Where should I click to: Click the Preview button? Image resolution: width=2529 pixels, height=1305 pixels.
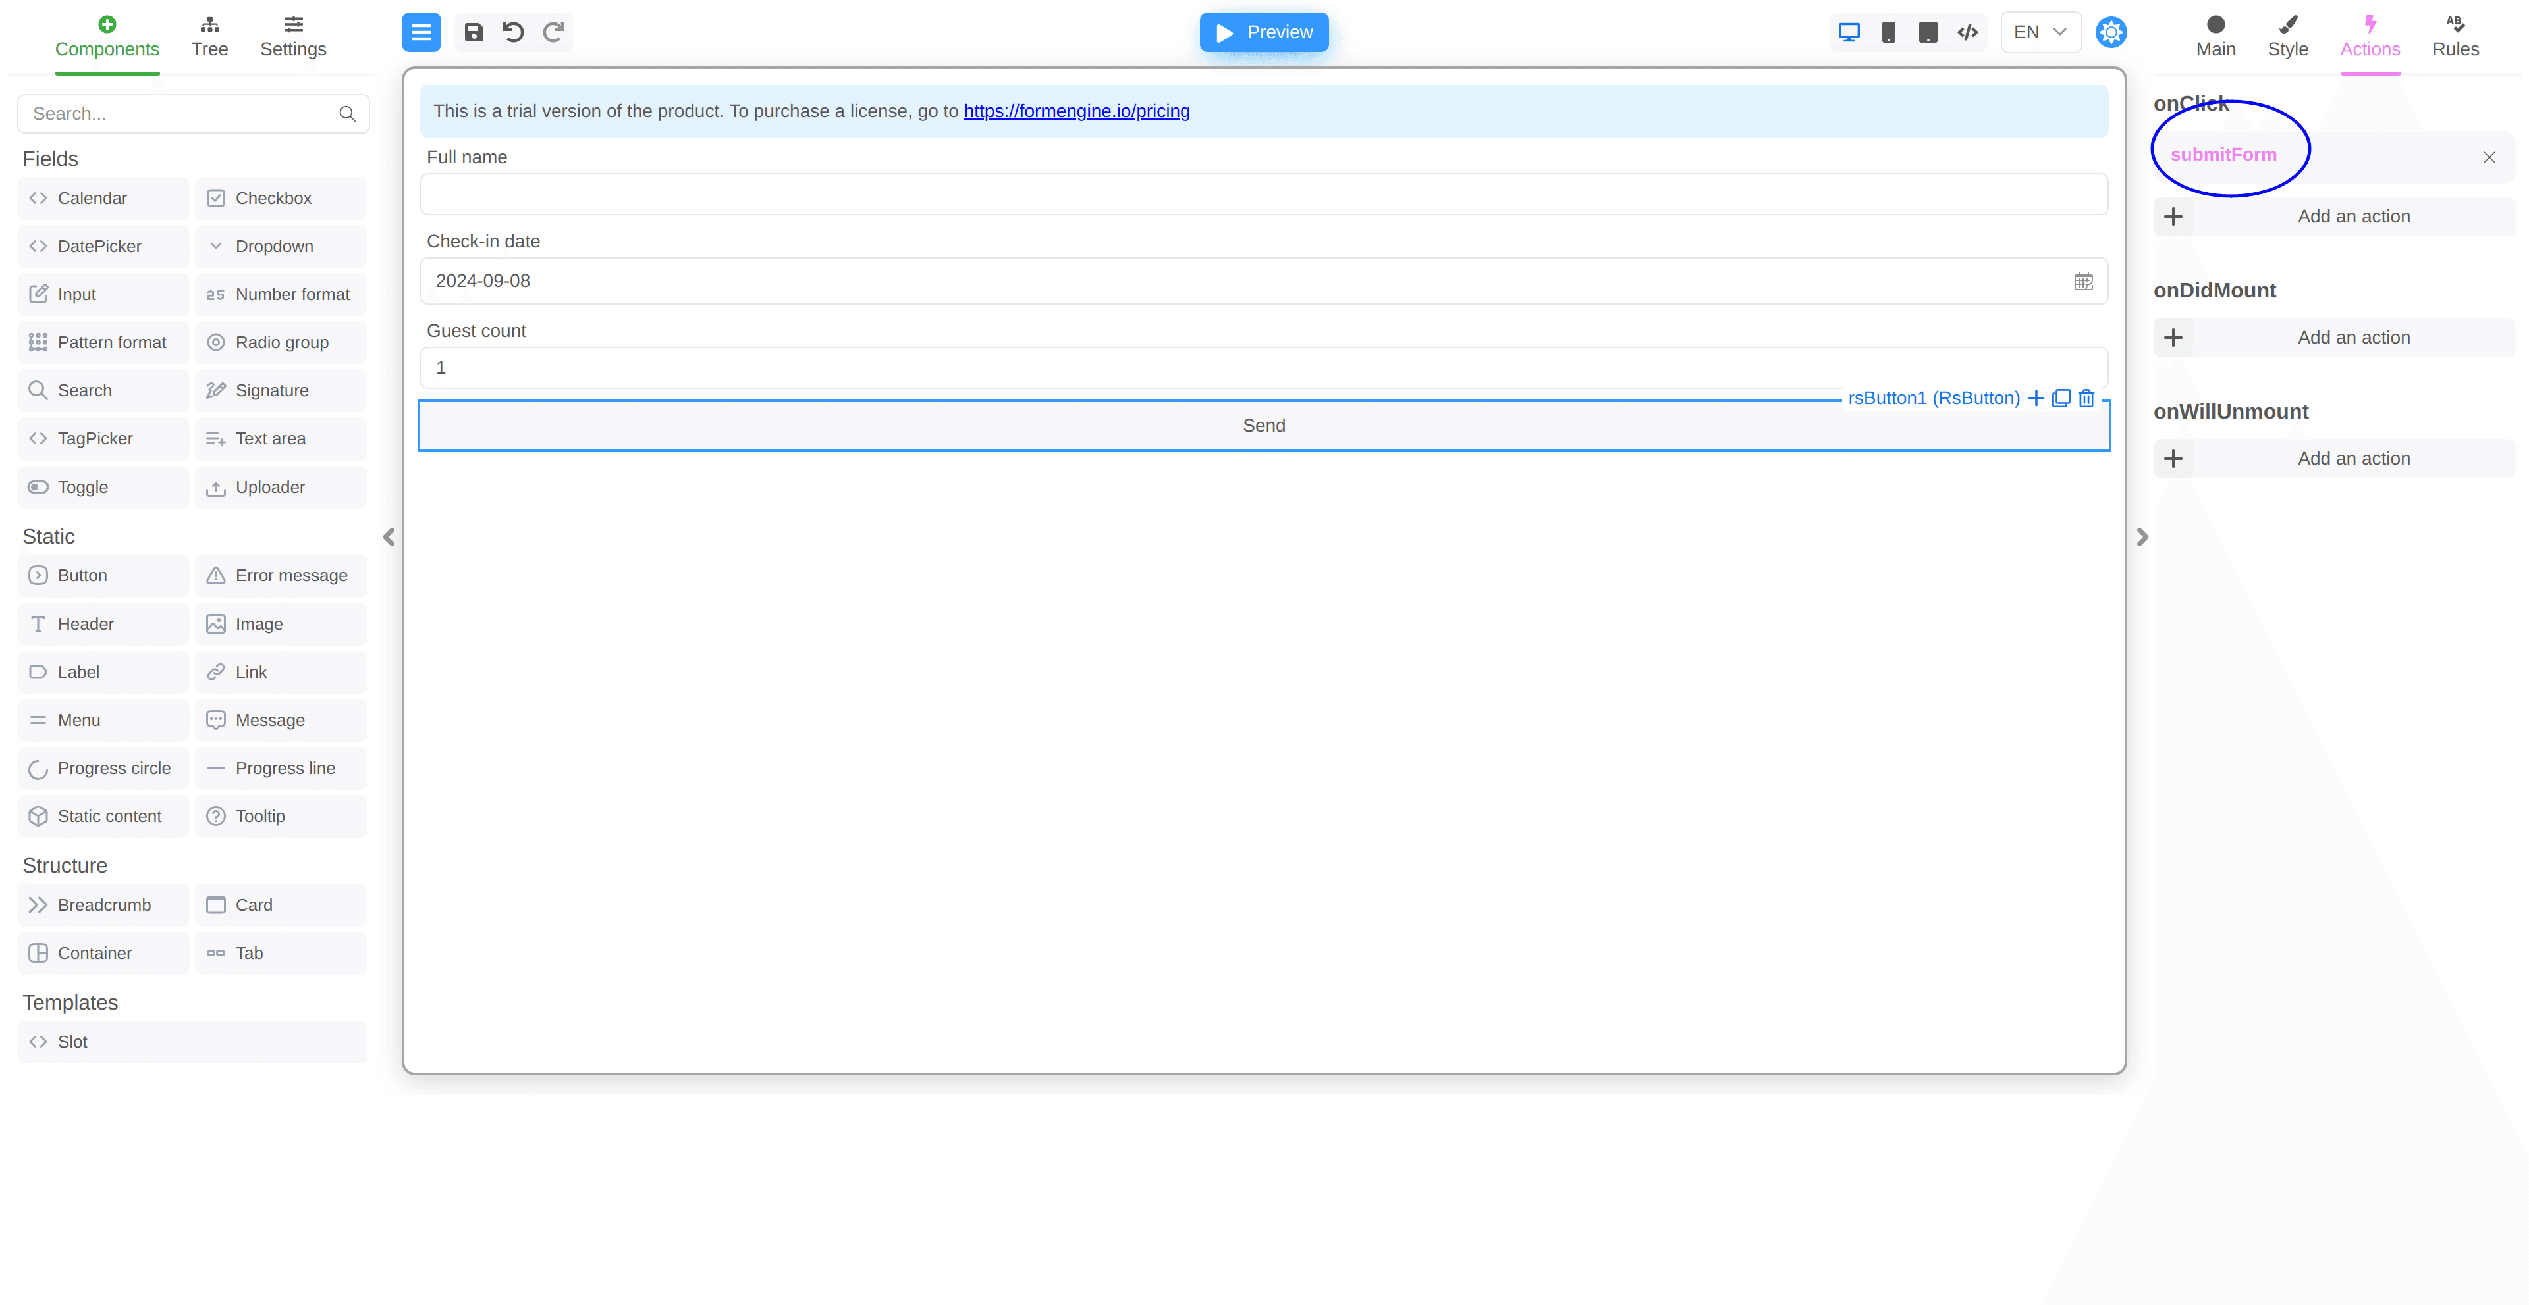point(1264,32)
